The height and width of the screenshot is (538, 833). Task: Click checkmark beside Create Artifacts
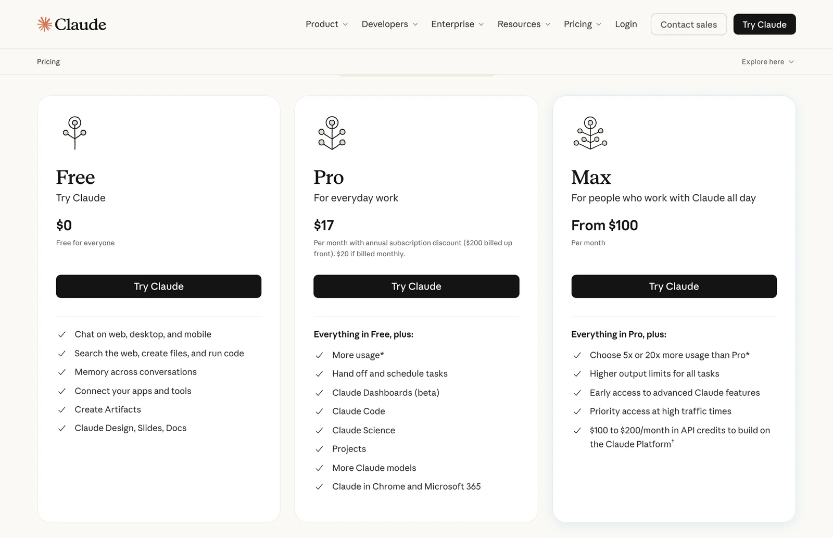(62, 409)
